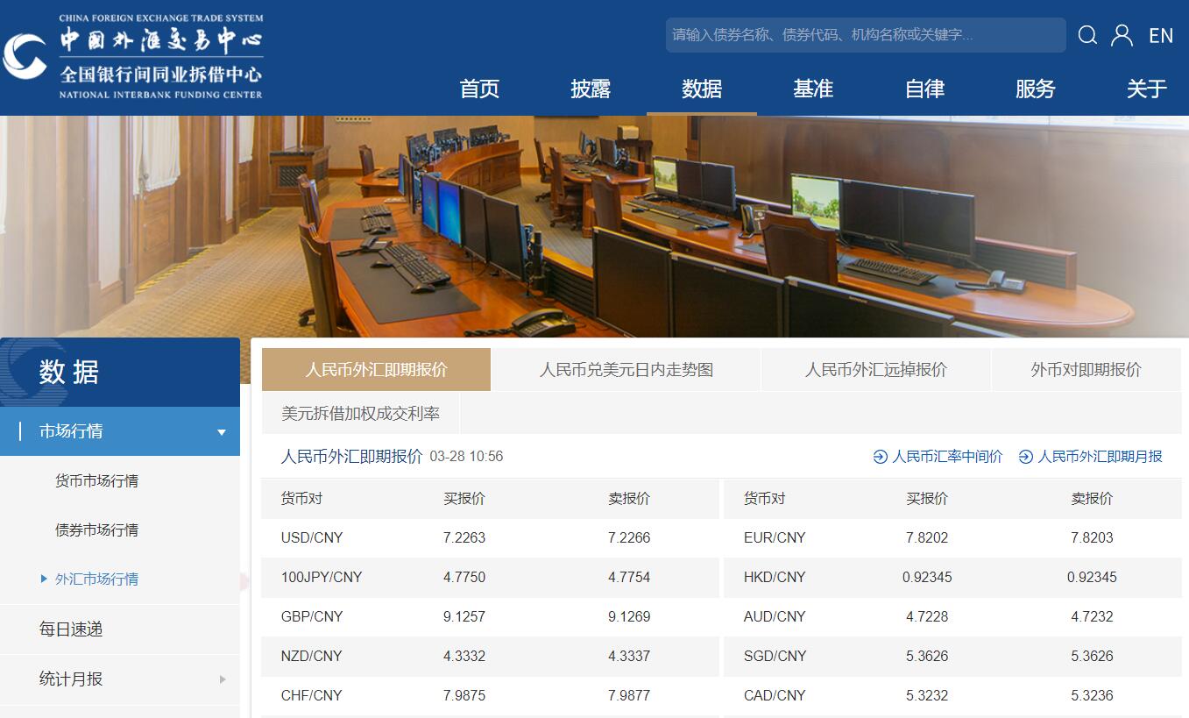This screenshot has height=718, width=1189.
Task: Switch to 人民币兑美元日内走势图 tab
Action: 626,369
